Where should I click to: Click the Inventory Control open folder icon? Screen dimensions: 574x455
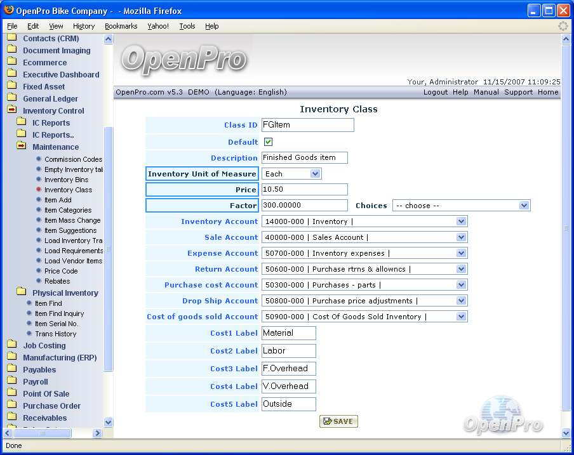[11, 110]
